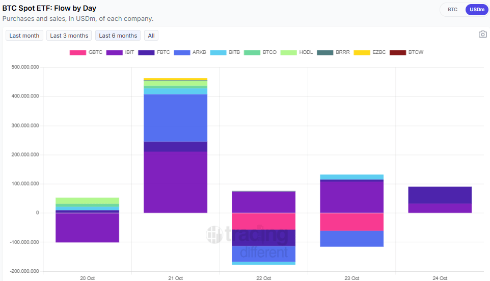
Task: Toggle BRRR legend swatch
Action: 325,52
